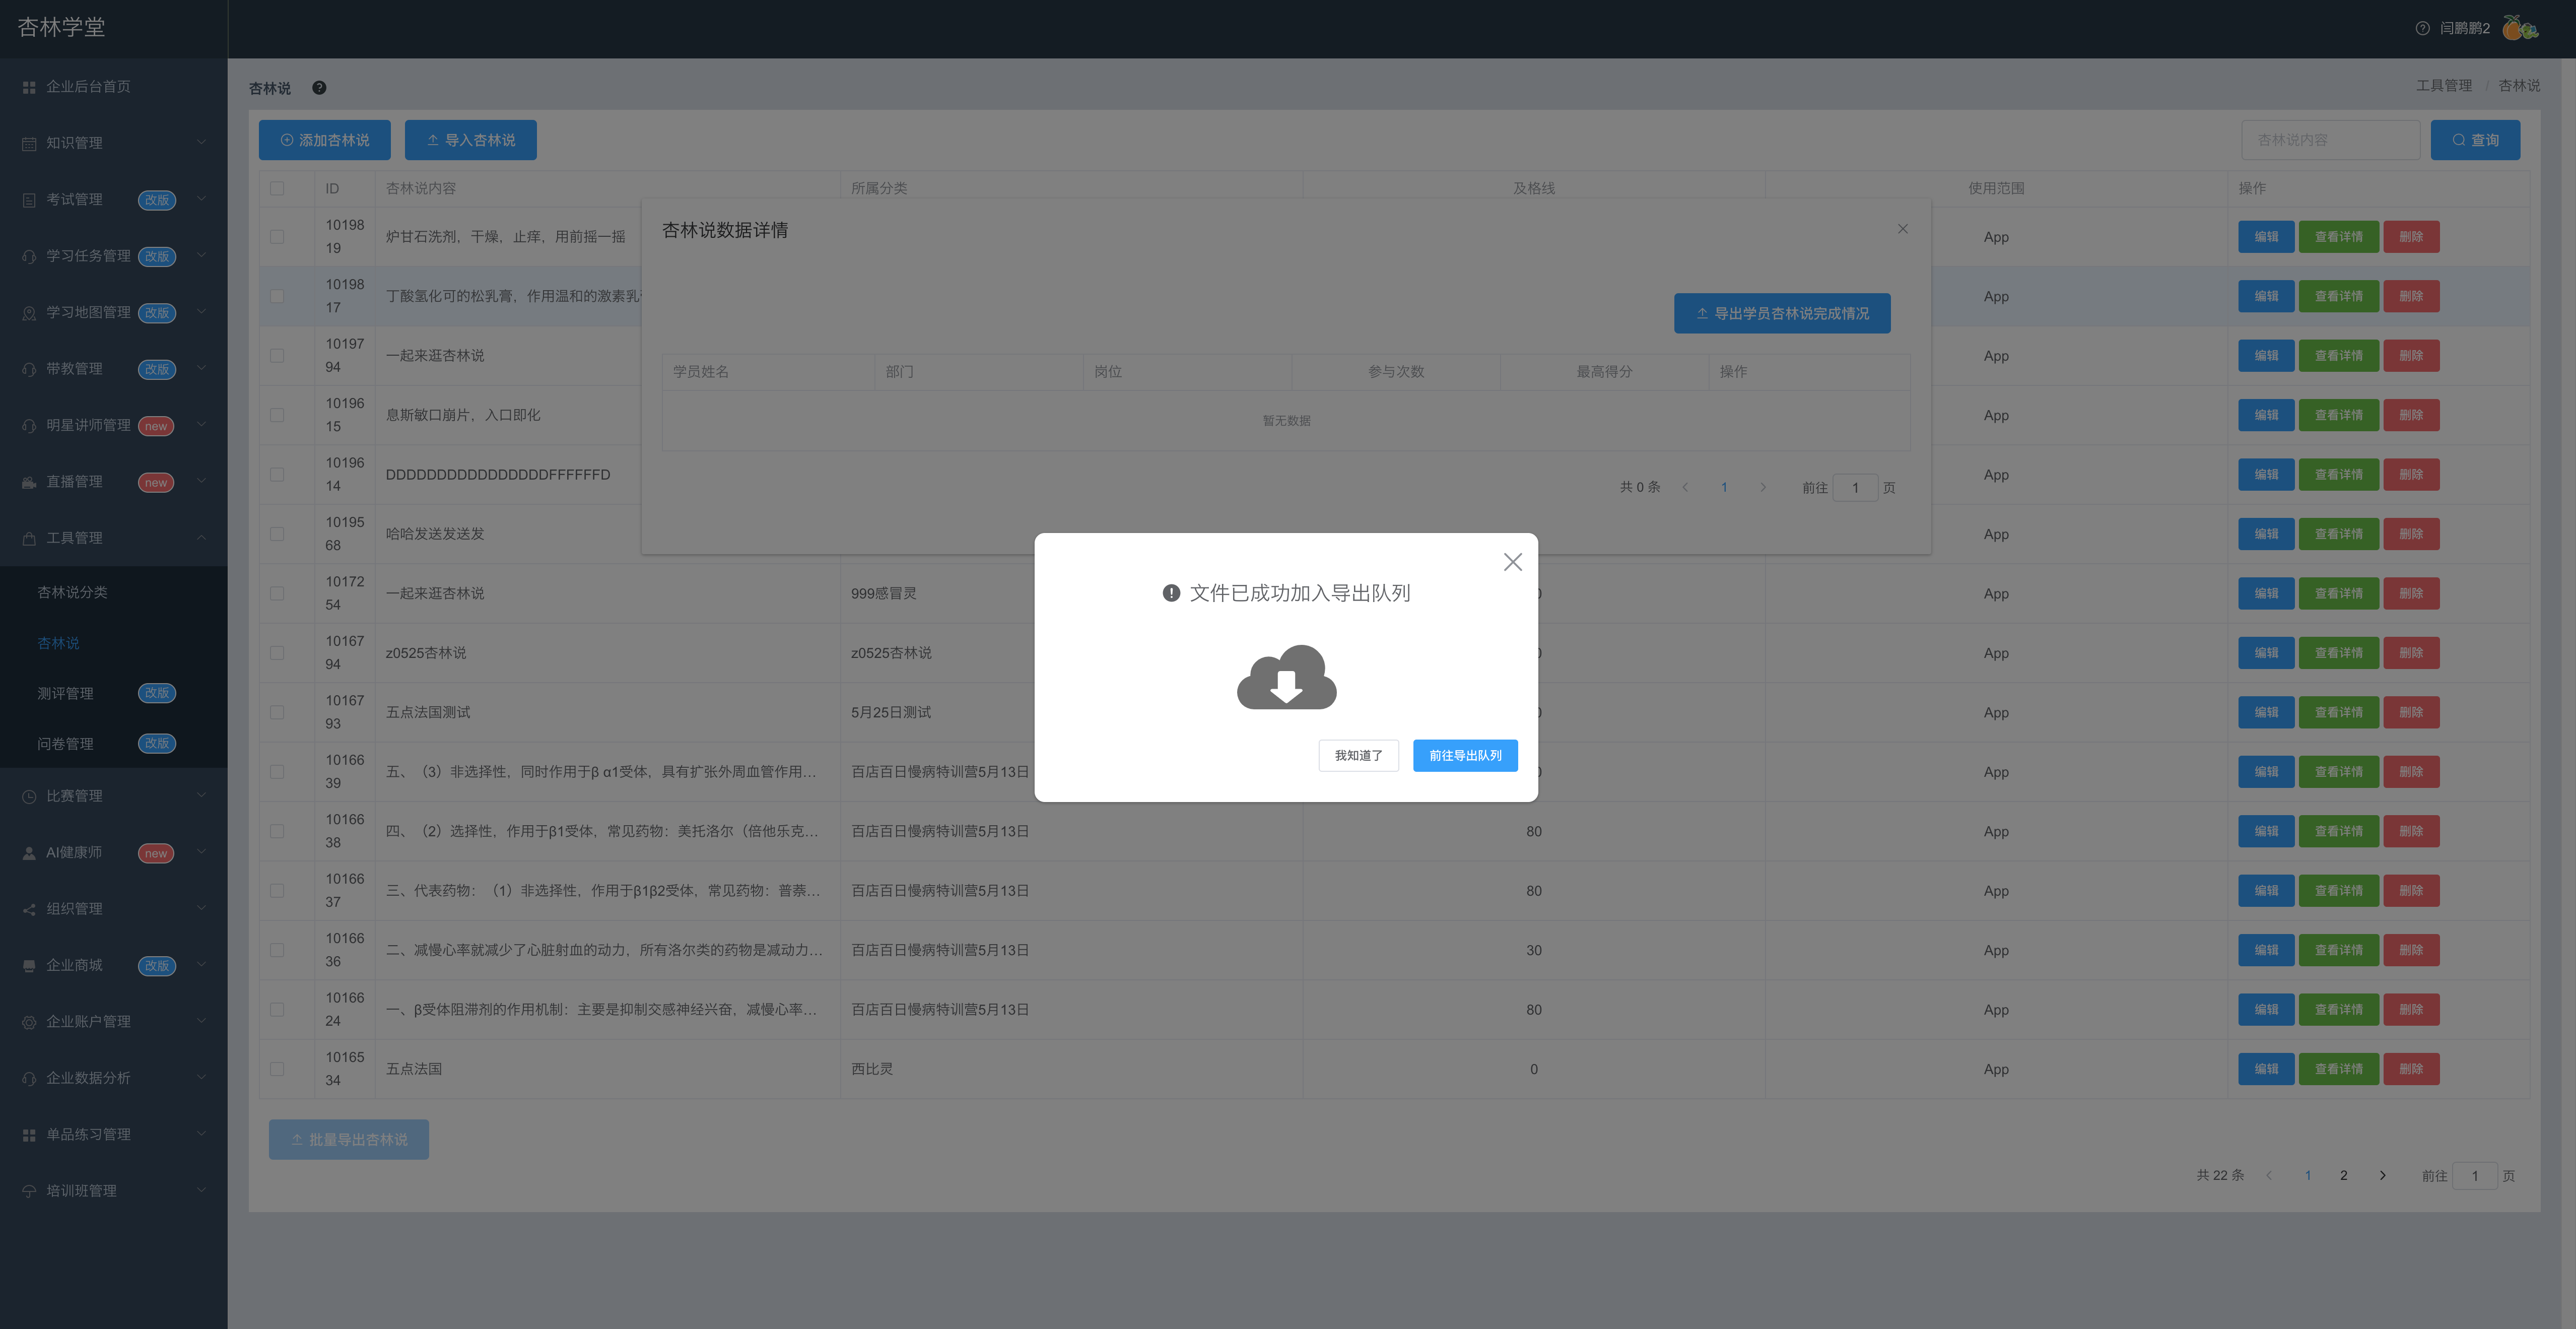2576x1329 pixels.
Task: Click 导出学员杏林说完成情况 button
Action: point(1782,313)
